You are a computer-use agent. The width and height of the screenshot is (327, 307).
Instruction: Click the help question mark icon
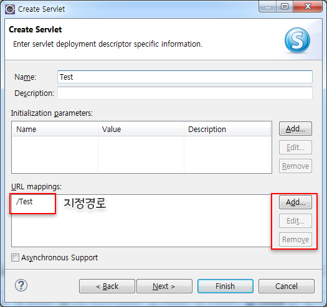[21, 286]
